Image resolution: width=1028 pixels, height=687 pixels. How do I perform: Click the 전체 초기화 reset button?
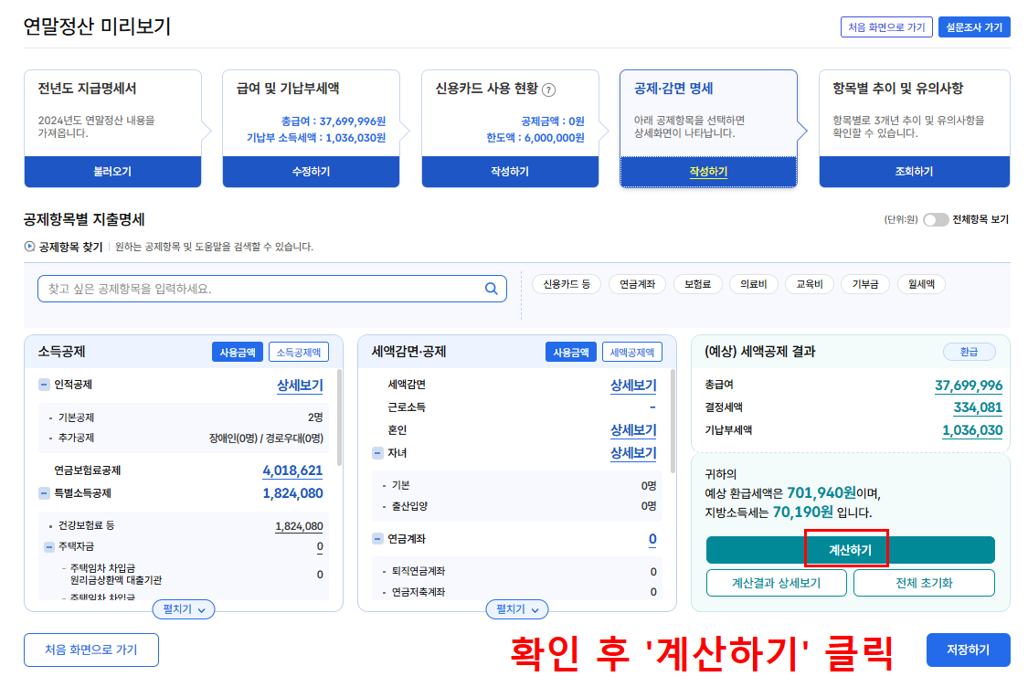[x=924, y=582]
